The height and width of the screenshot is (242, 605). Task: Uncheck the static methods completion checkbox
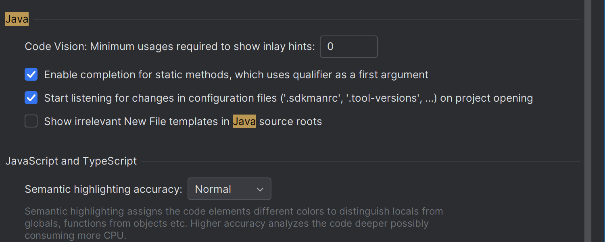pos(31,75)
